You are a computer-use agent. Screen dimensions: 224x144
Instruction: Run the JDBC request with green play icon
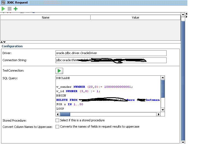pos(3,9)
